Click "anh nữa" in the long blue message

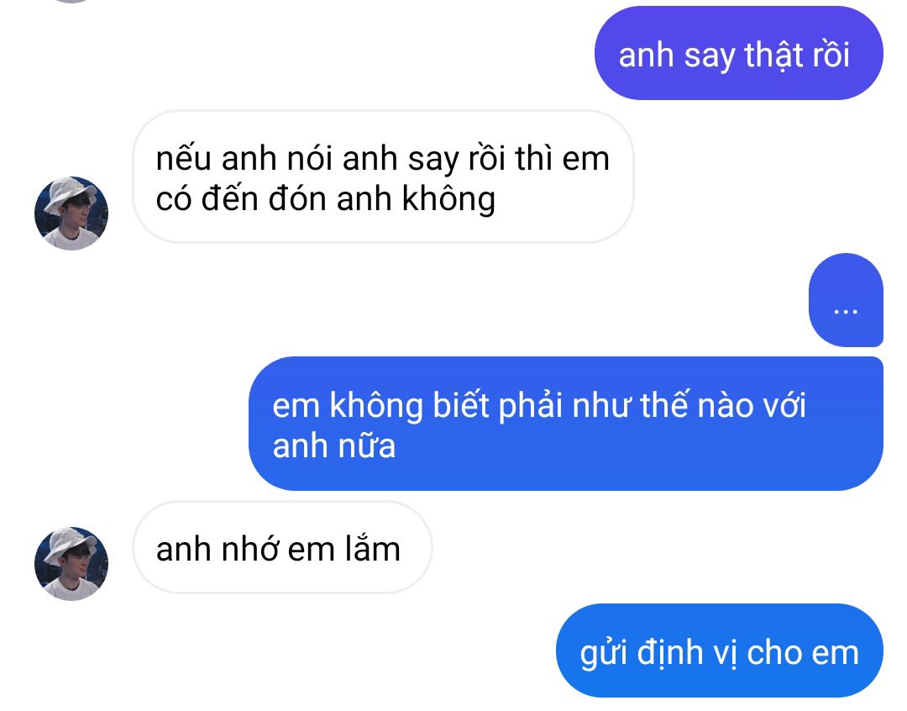[x=333, y=446]
